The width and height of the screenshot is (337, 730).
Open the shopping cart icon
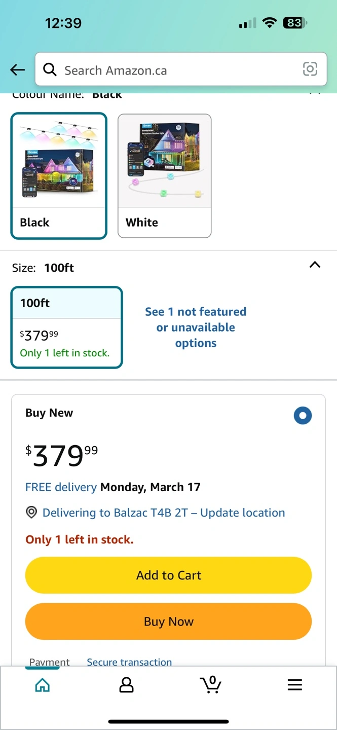(x=210, y=684)
